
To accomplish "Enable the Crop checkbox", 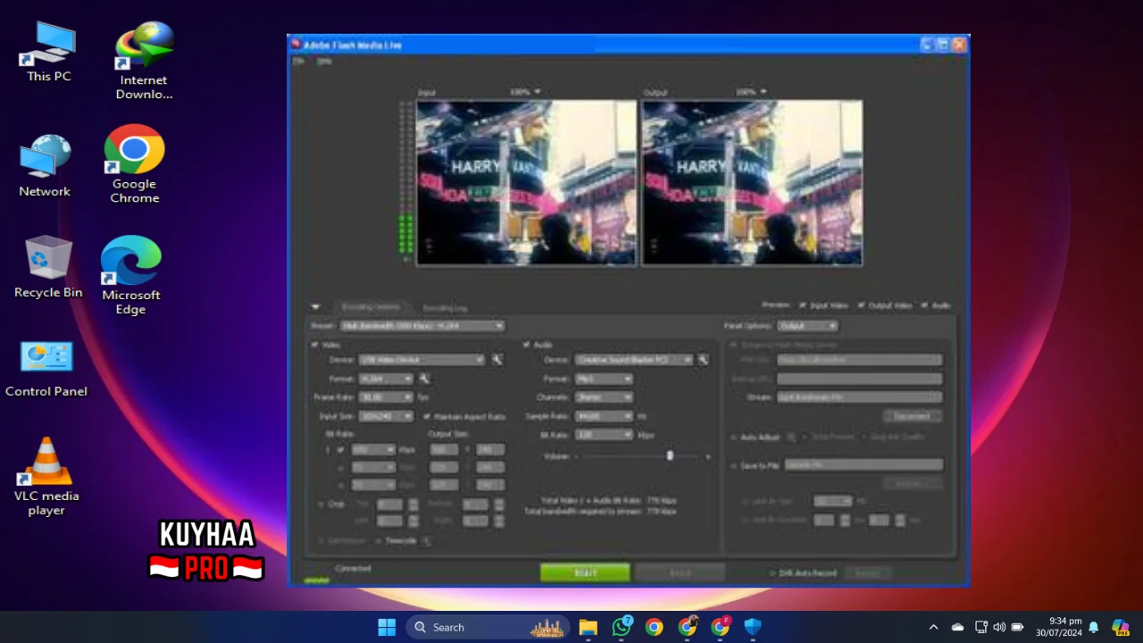I will click(321, 504).
